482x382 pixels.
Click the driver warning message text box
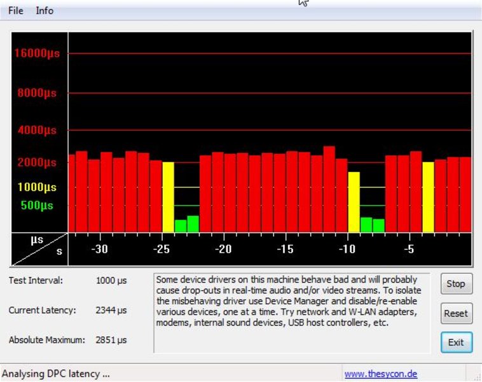tap(292, 313)
